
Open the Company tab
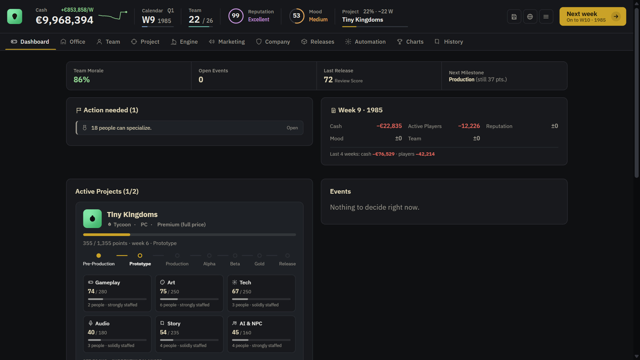(x=273, y=42)
